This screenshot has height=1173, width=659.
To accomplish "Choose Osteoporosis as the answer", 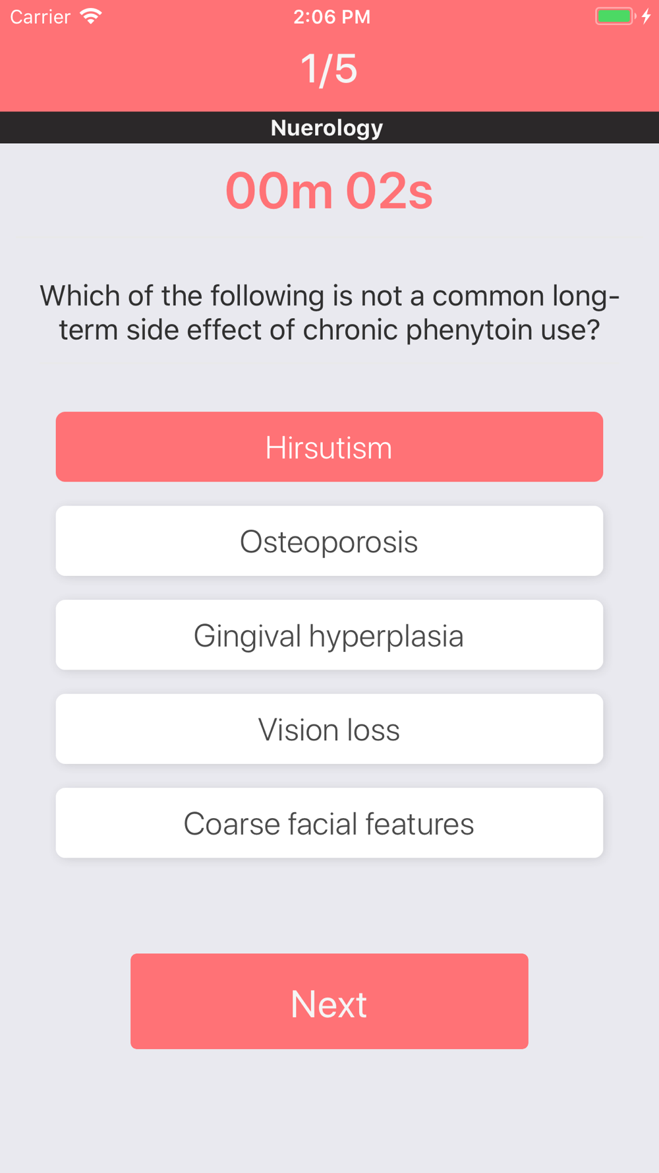I will (329, 541).
